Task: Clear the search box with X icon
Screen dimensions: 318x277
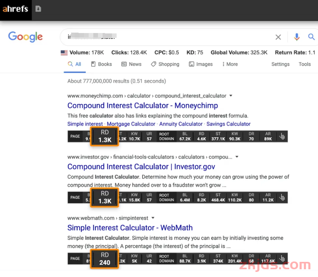Action: tap(278, 37)
